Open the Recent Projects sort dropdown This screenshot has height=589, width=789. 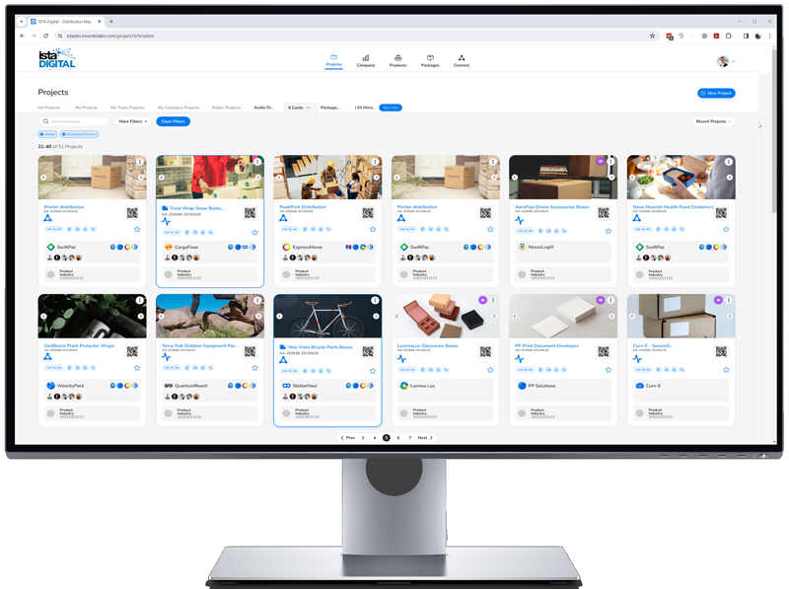(x=714, y=121)
